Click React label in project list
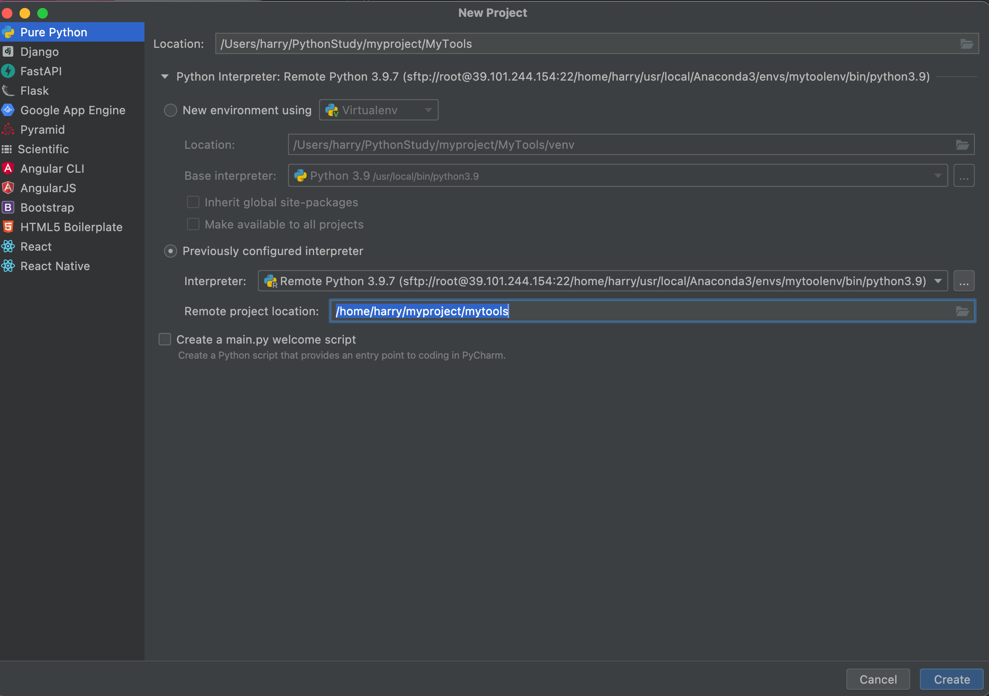 36,246
